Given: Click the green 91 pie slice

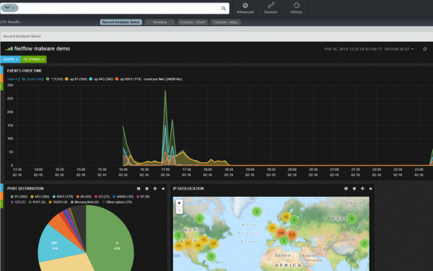Looking at the screenshot, I should tap(113, 240).
